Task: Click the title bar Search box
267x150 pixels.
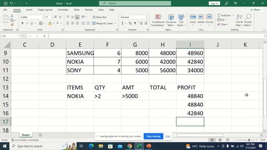Action: click(x=135, y=3)
